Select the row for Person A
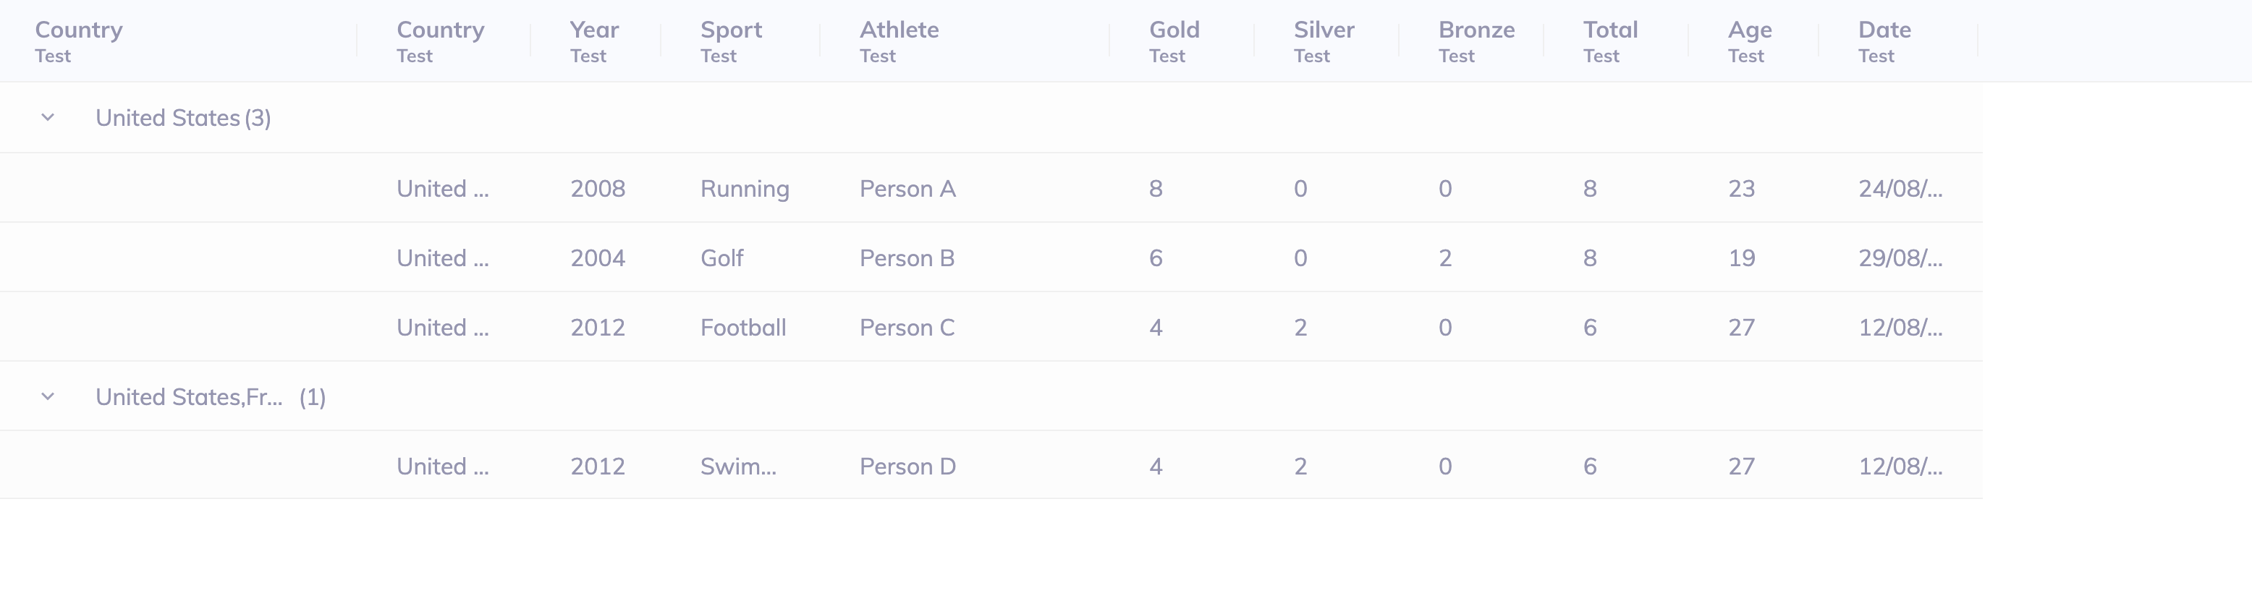This screenshot has height=596, width=2252. 907,188
